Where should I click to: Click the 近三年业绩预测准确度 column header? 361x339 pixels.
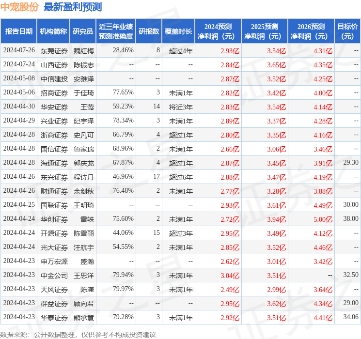point(116,31)
